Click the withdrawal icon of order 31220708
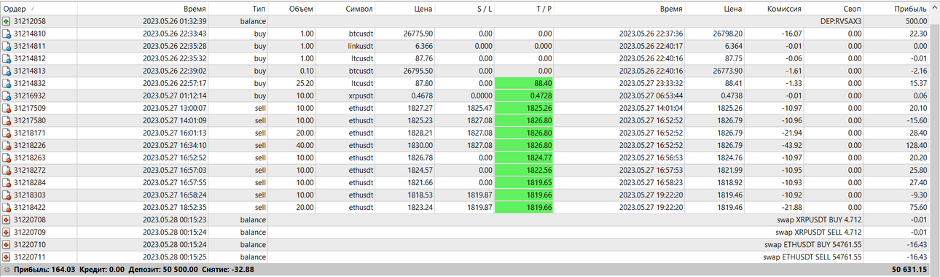 pos(7,219)
